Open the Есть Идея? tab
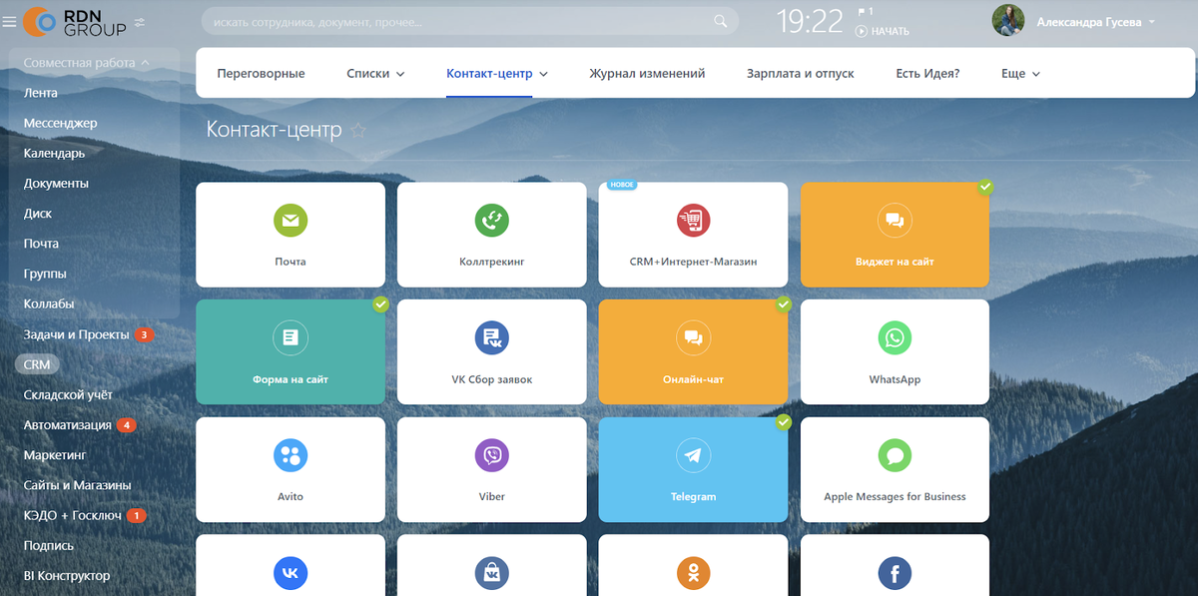Image resolution: width=1198 pixels, height=596 pixels. click(927, 73)
